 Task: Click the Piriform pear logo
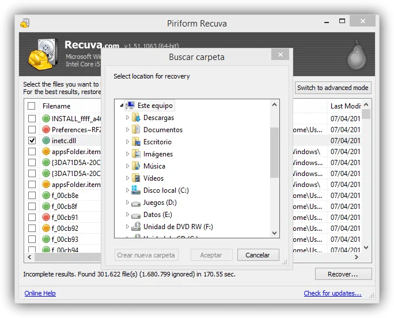point(357,55)
